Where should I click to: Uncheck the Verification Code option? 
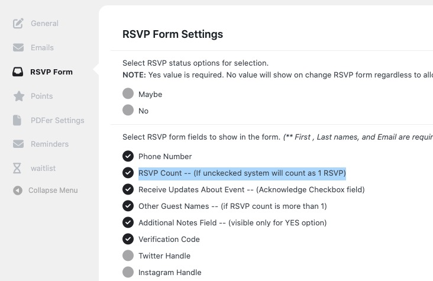[128, 239]
